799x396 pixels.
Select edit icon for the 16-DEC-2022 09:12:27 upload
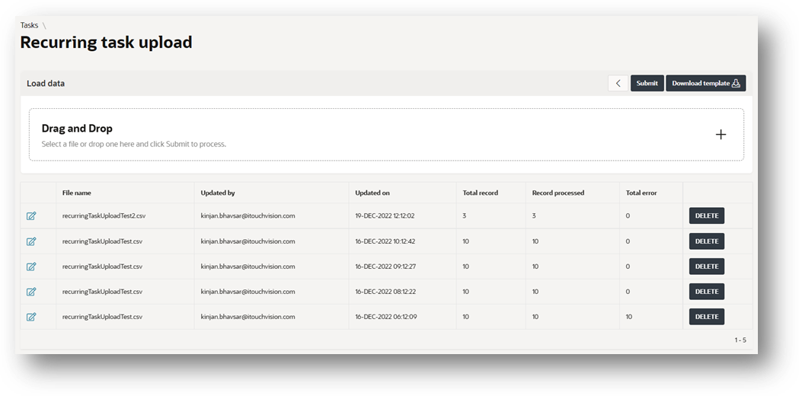(x=31, y=267)
